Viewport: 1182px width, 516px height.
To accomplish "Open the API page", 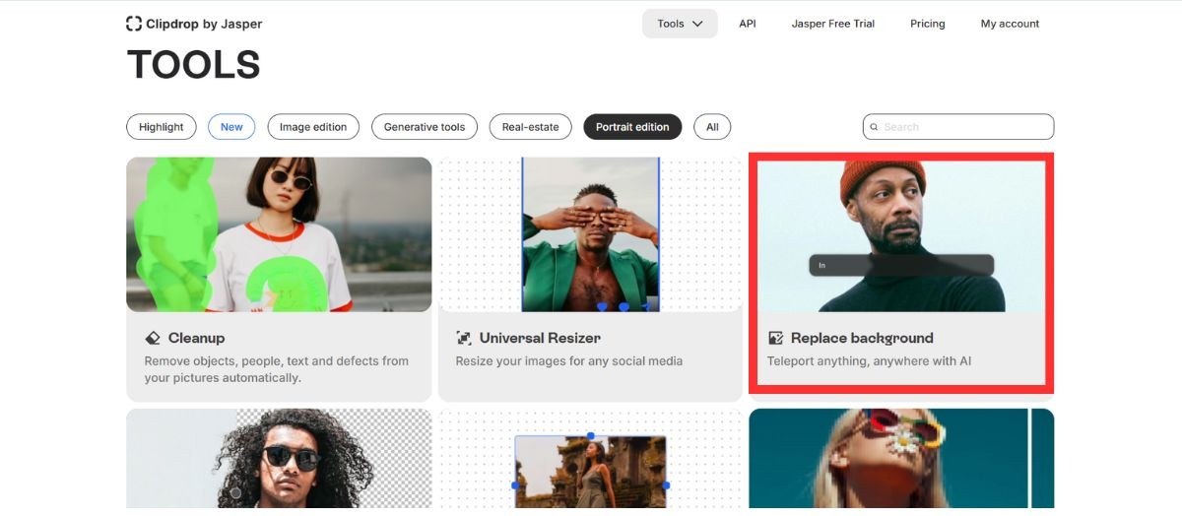I will 748,24.
